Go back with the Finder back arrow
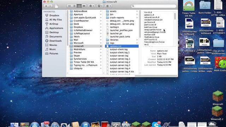Image resolution: width=226 pixels, height=127 pixels. [x=46, y=6]
